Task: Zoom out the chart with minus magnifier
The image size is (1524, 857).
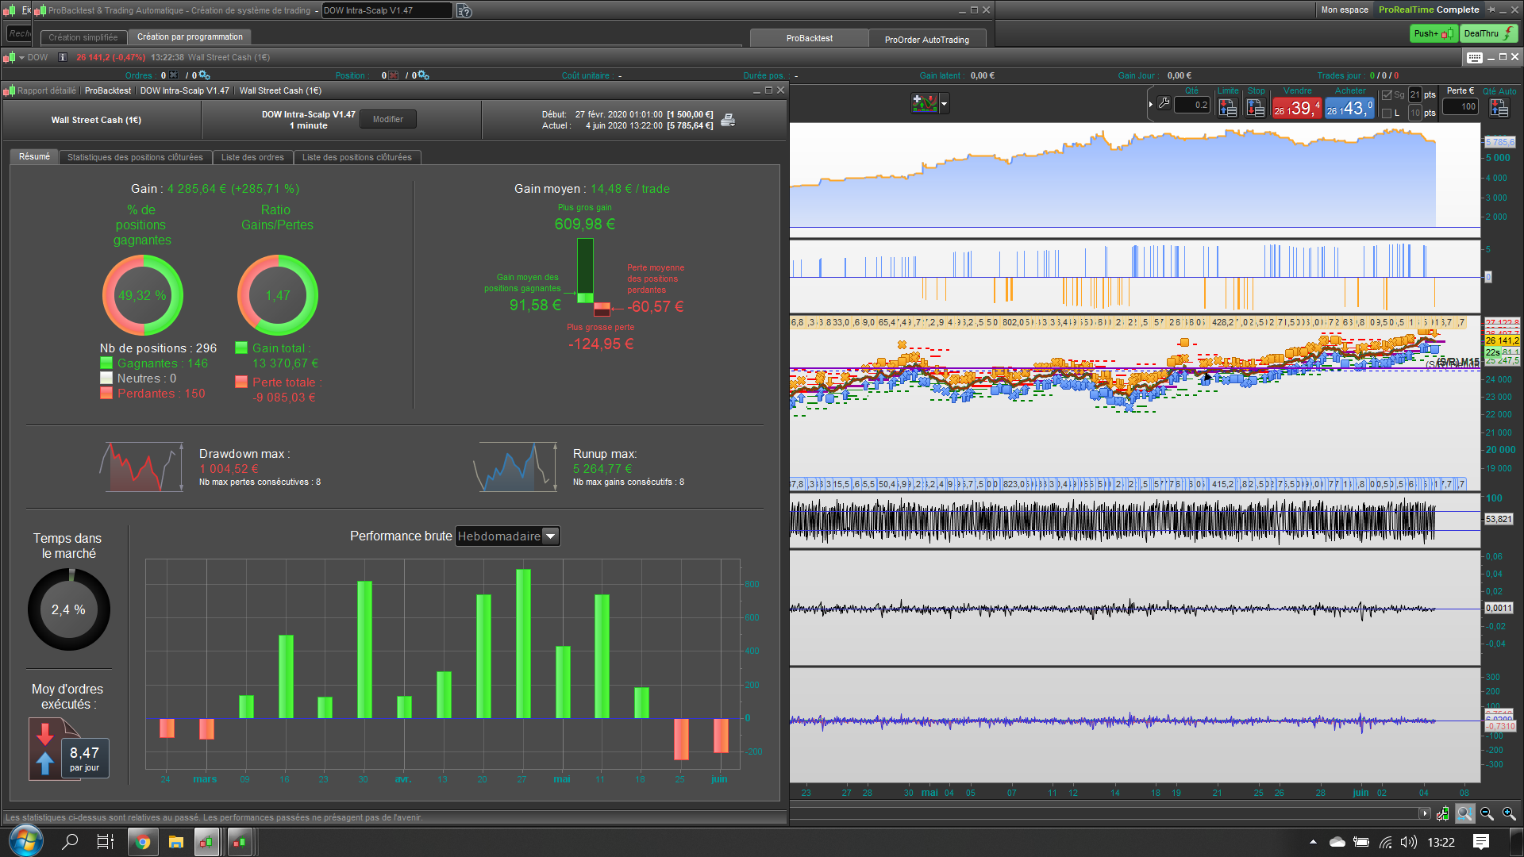Action: pos(1487,813)
